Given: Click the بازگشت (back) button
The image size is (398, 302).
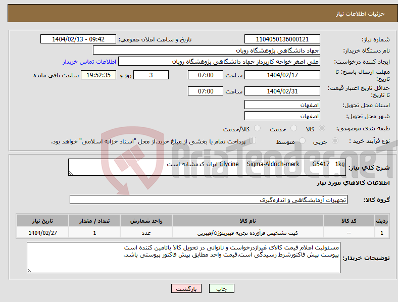Looking at the screenshot, I should tap(186, 288).
